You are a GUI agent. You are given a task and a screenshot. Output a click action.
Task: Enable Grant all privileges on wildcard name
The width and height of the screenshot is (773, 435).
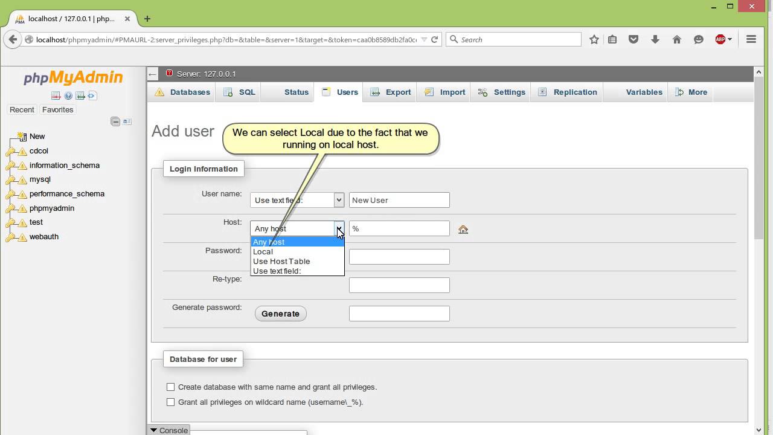(x=171, y=402)
